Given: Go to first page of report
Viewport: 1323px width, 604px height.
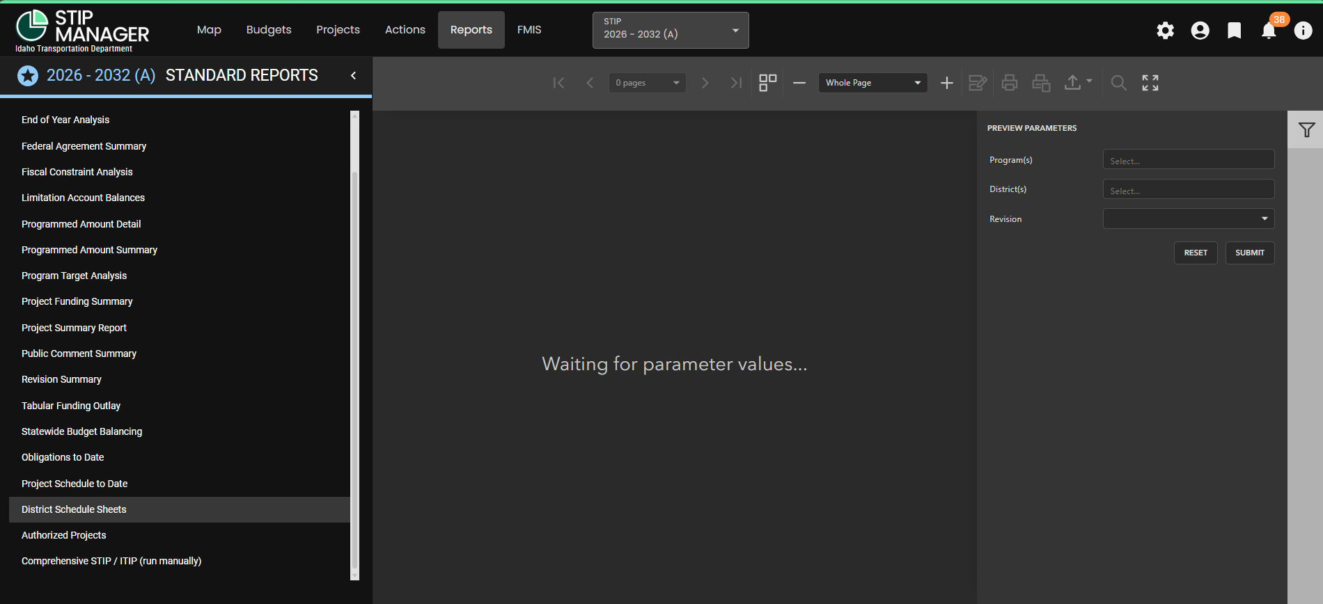Looking at the screenshot, I should [x=558, y=83].
